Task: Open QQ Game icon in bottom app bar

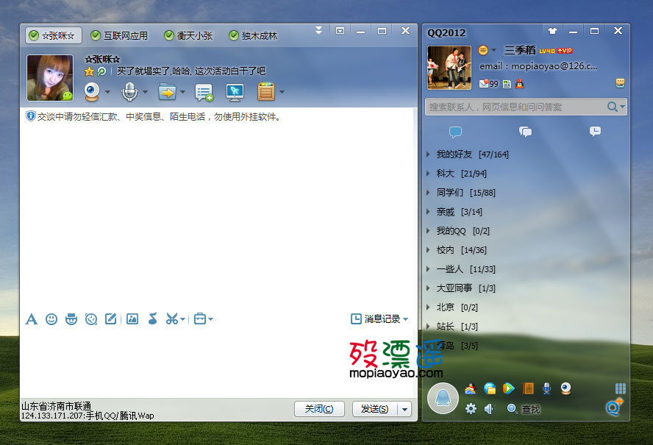Action: [471, 389]
